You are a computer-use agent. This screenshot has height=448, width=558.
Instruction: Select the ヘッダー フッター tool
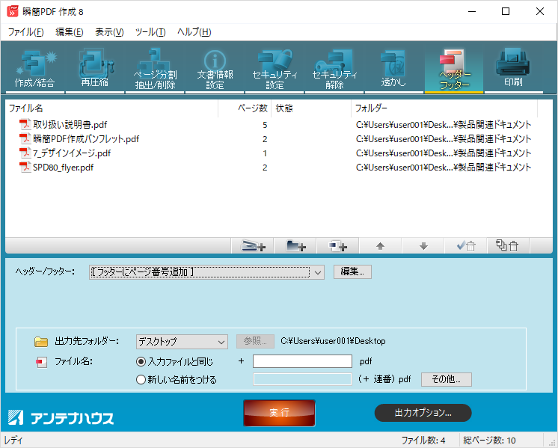pos(454,69)
